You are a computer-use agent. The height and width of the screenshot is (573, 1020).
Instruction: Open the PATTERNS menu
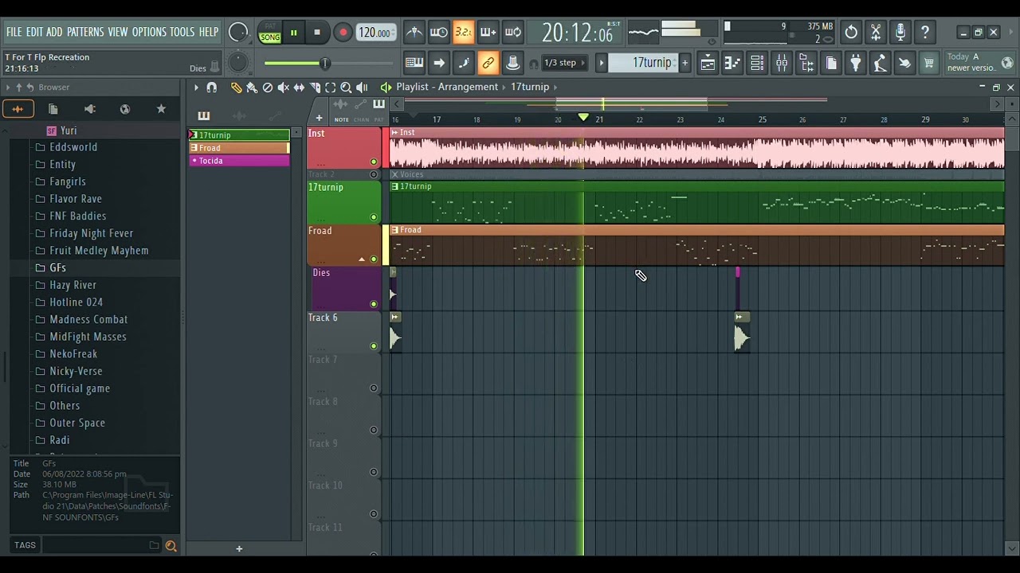tap(85, 32)
